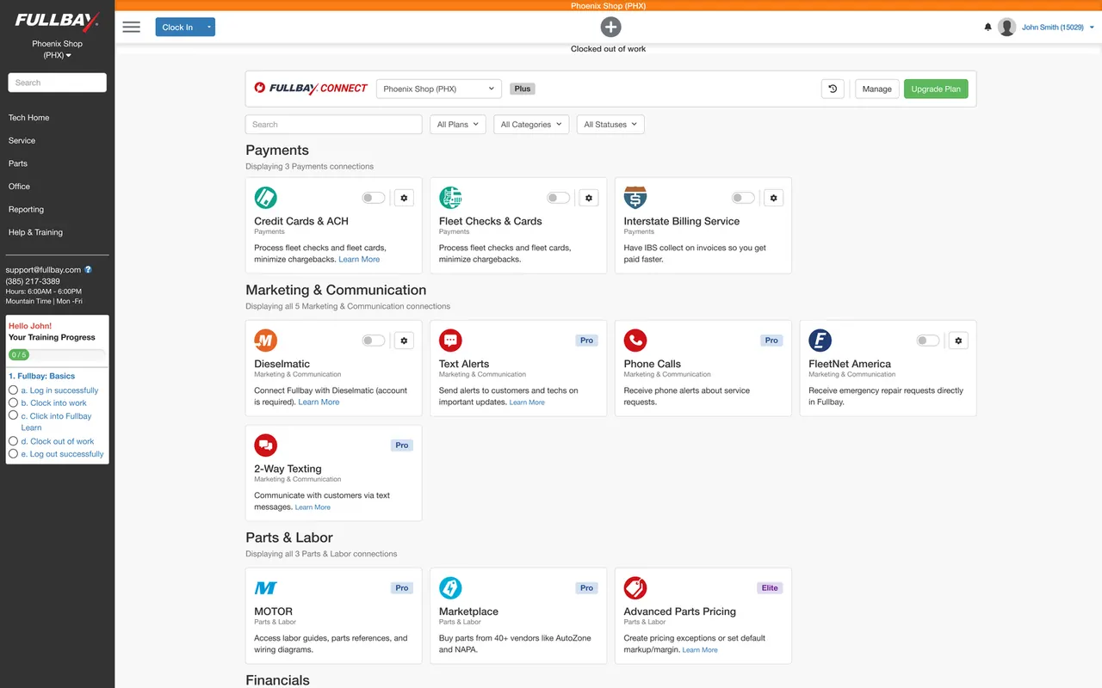Viewport: 1102px width, 688px height.
Task: Click the John Smith profile avatar
Action: pos(1006,28)
